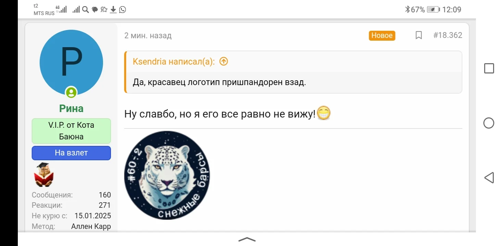Open the Ksendria написал(а) quote header

tap(174, 62)
